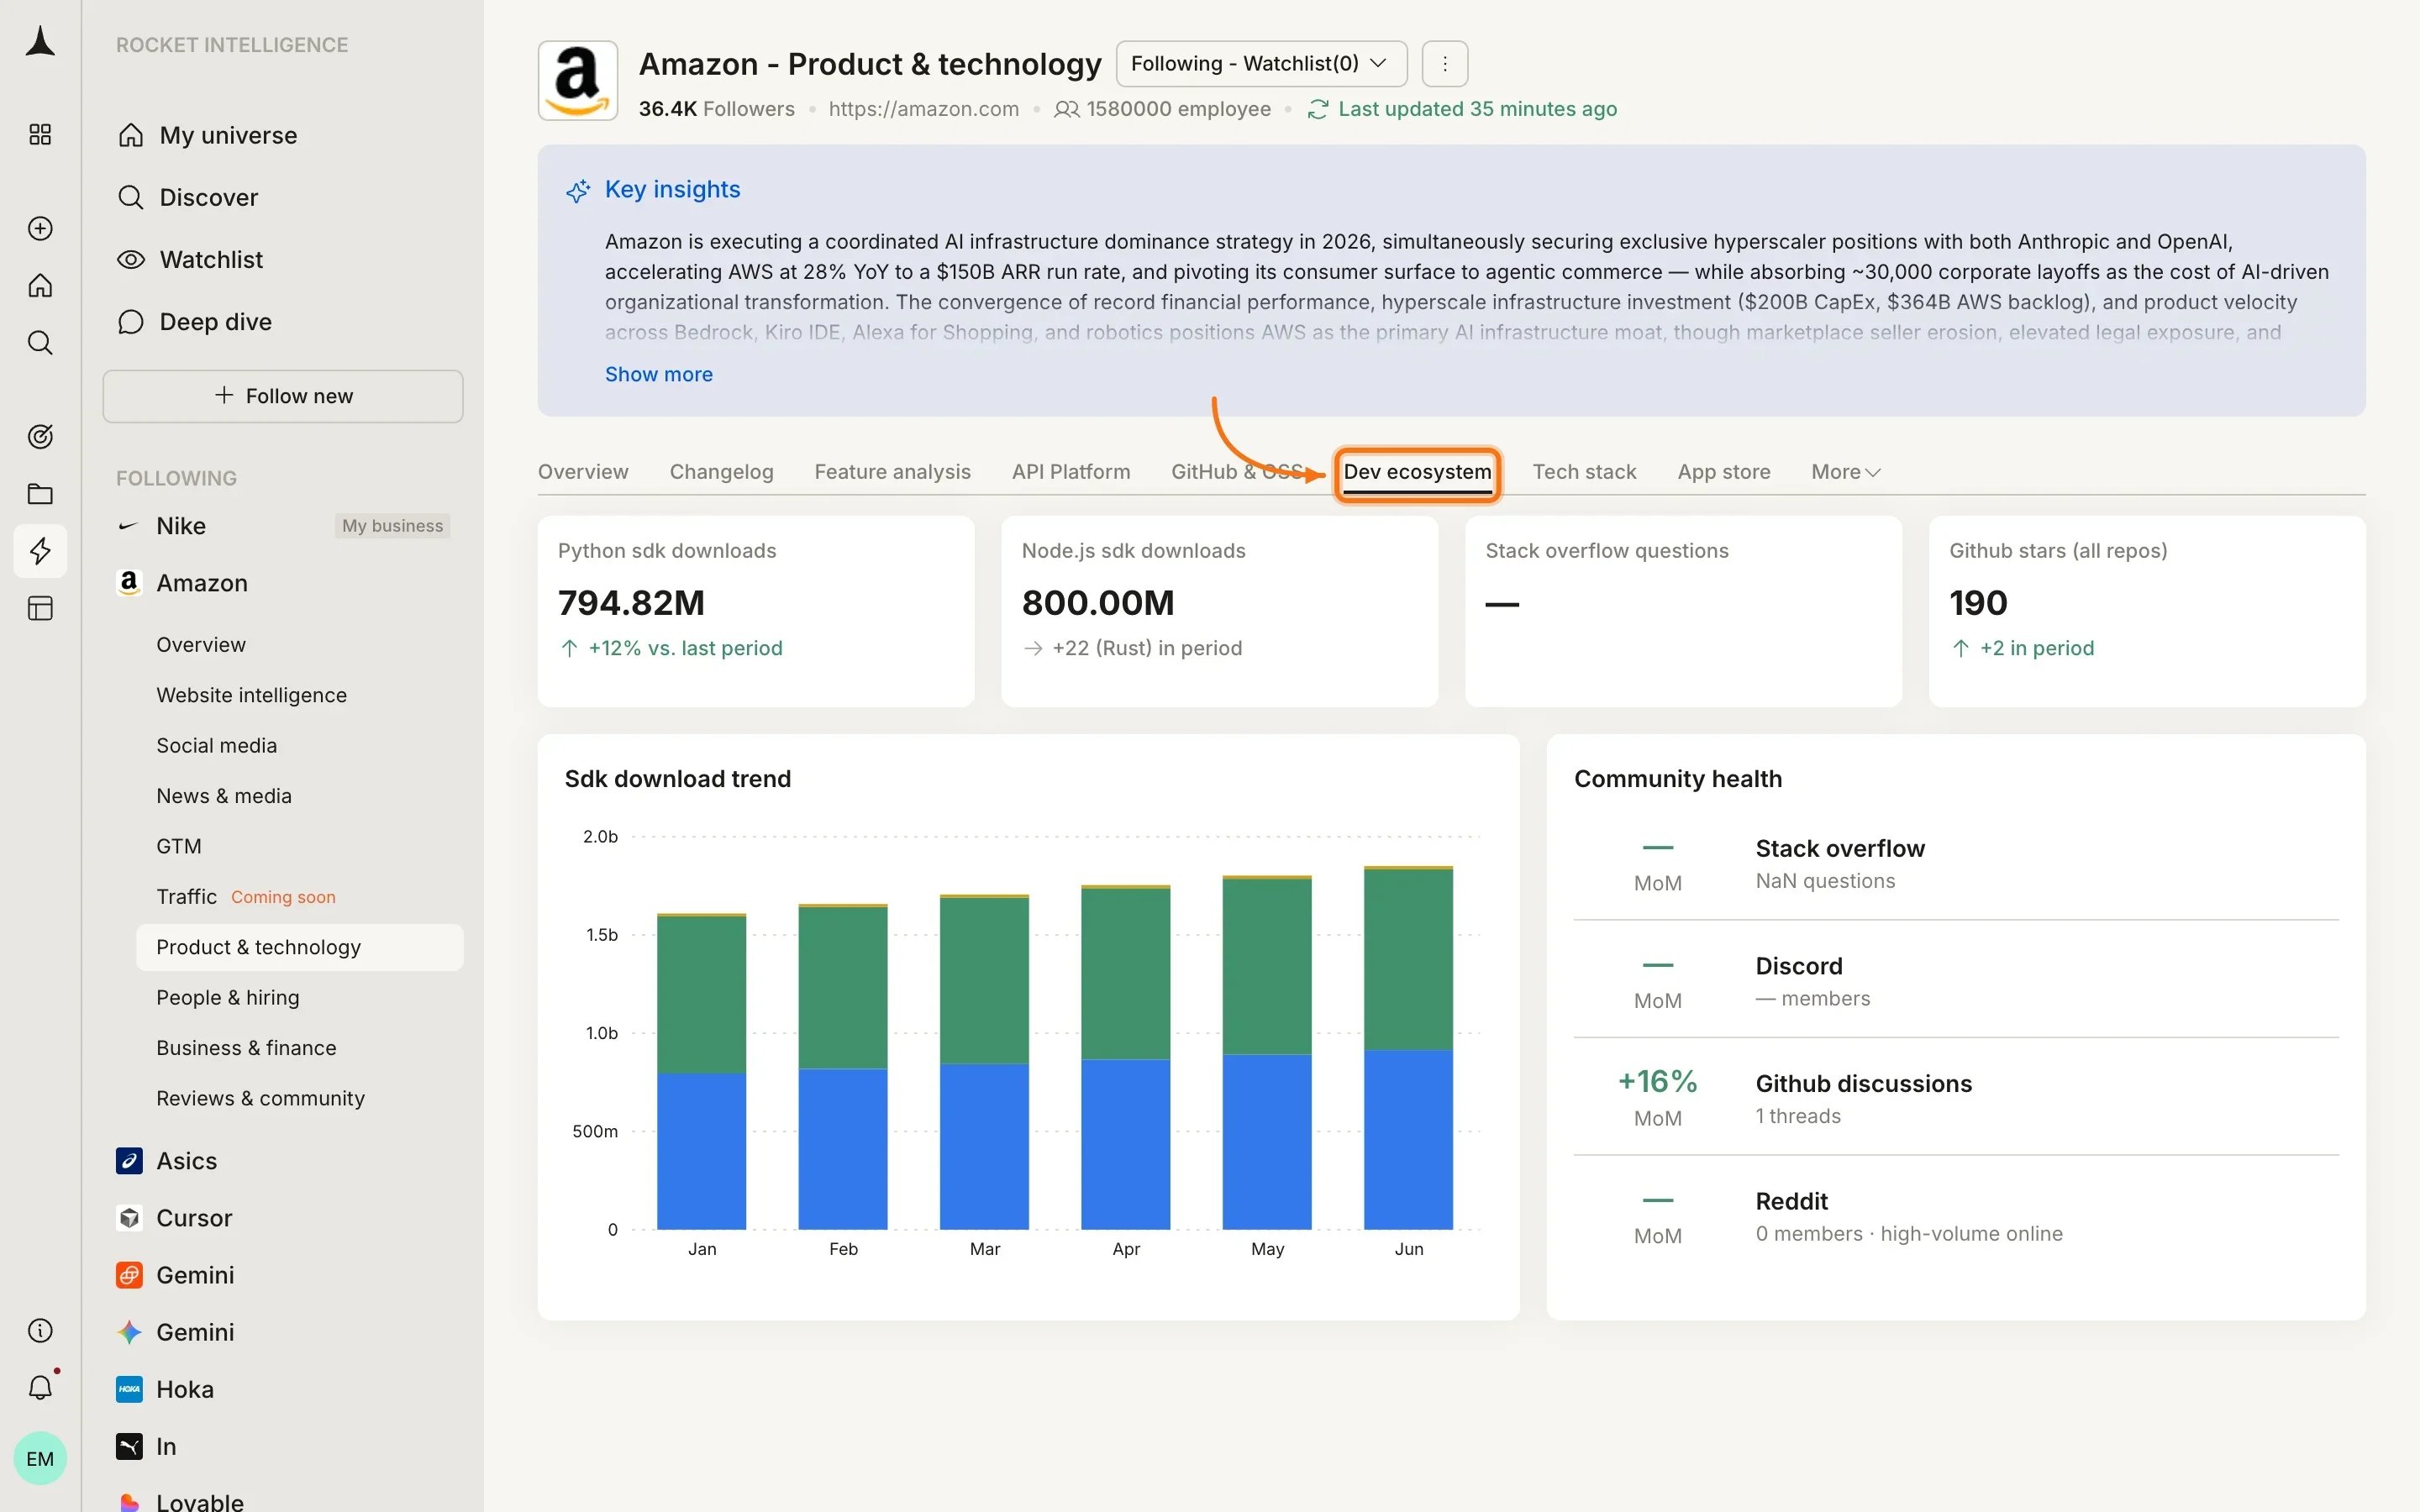Switch to the API Platform tab
Viewport: 2420px width, 1512px height.
[x=1071, y=472]
